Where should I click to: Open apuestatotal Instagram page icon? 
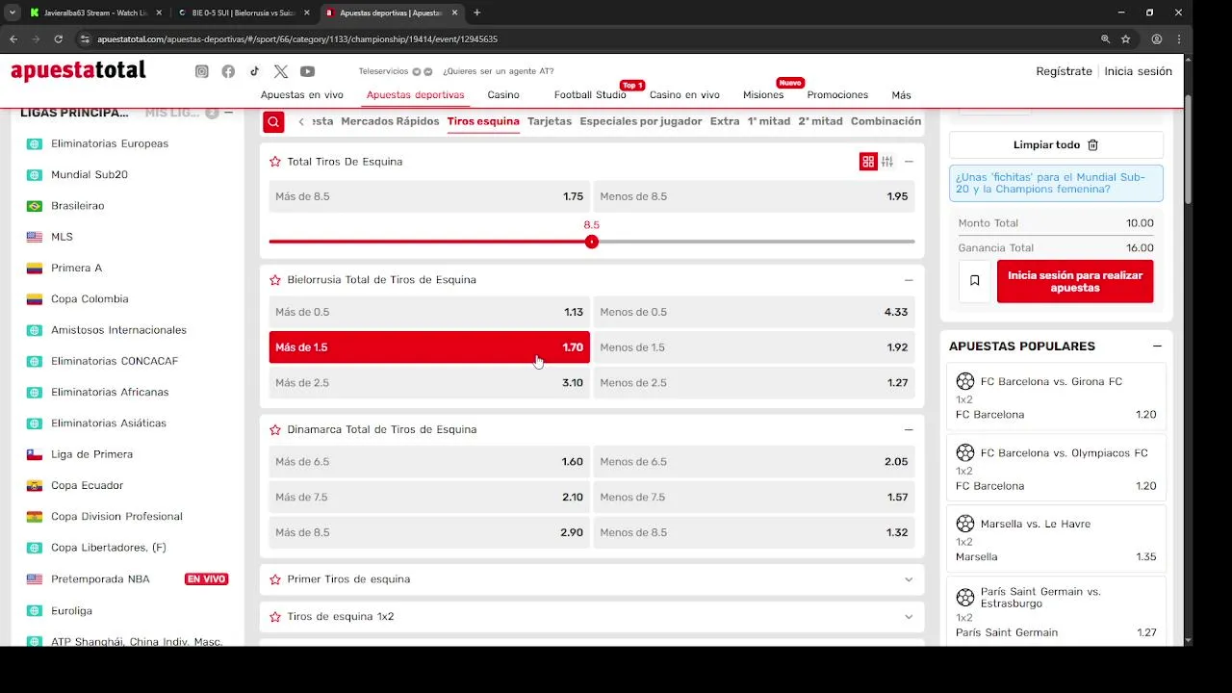tap(202, 71)
